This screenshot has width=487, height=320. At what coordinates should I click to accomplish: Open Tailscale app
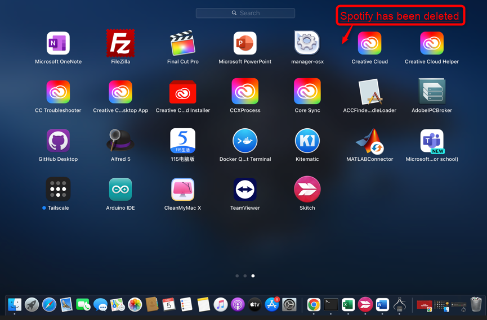coord(58,190)
